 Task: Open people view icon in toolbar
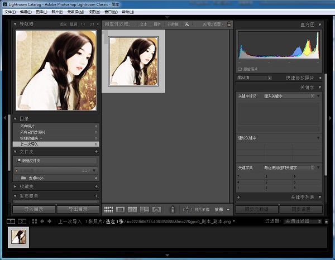coord(157,209)
